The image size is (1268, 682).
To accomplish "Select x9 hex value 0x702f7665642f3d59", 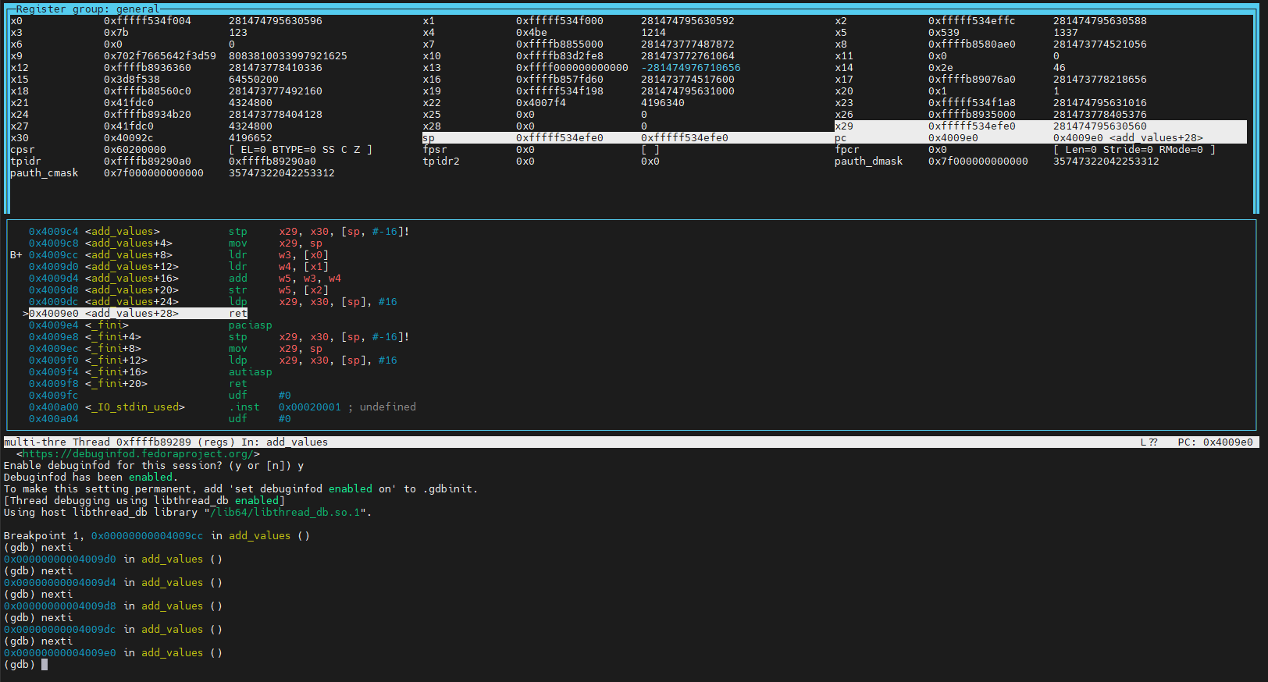I will (159, 56).
